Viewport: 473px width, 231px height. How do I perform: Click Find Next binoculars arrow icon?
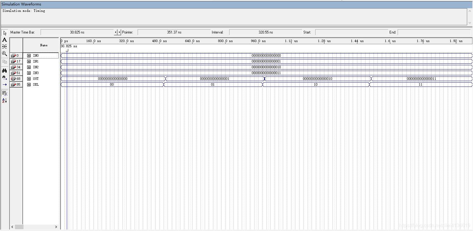click(x=5, y=78)
